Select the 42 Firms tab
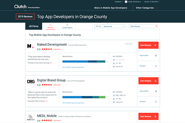 [34, 26]
